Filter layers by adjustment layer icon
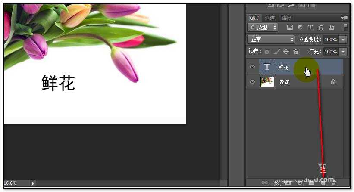The width and height of the screenshot is (354, 192). click(x=300, y=28)
